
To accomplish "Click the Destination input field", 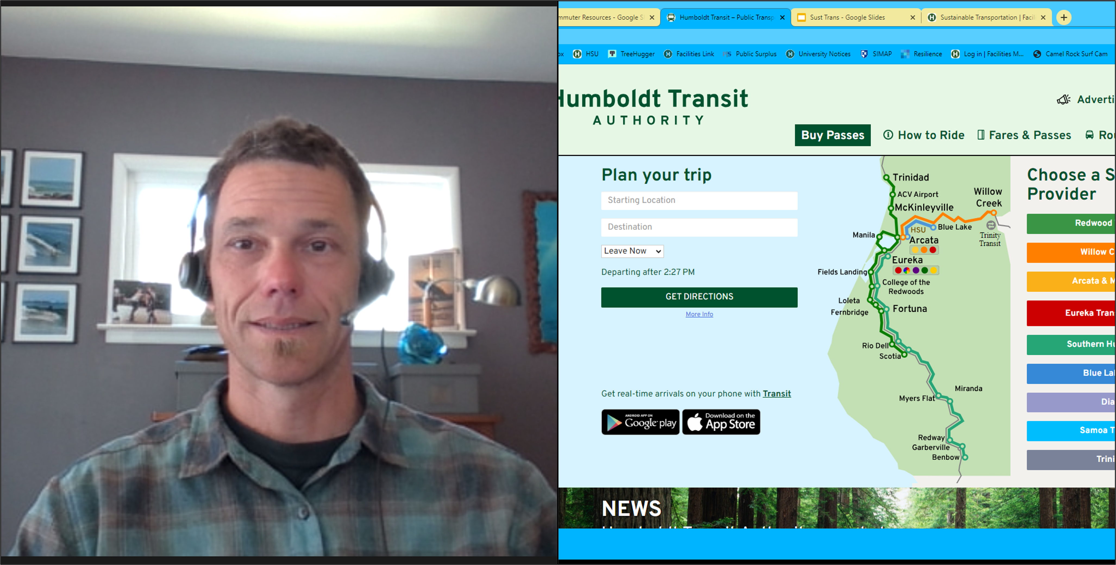I will click(698, 226).
